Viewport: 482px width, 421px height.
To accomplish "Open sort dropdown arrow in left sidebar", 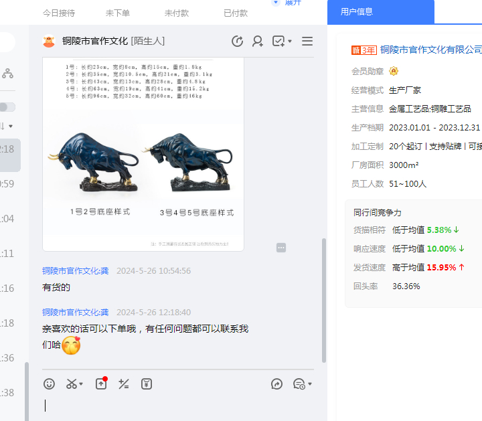I will point(11,127).
